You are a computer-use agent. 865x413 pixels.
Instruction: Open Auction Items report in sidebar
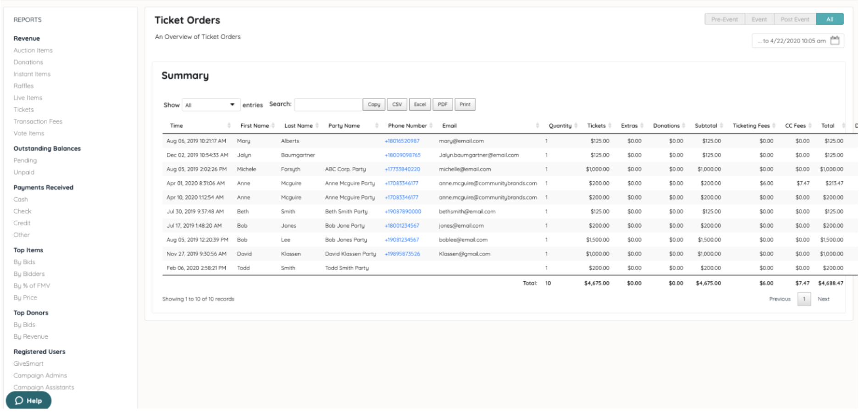[x=33, y=50]
